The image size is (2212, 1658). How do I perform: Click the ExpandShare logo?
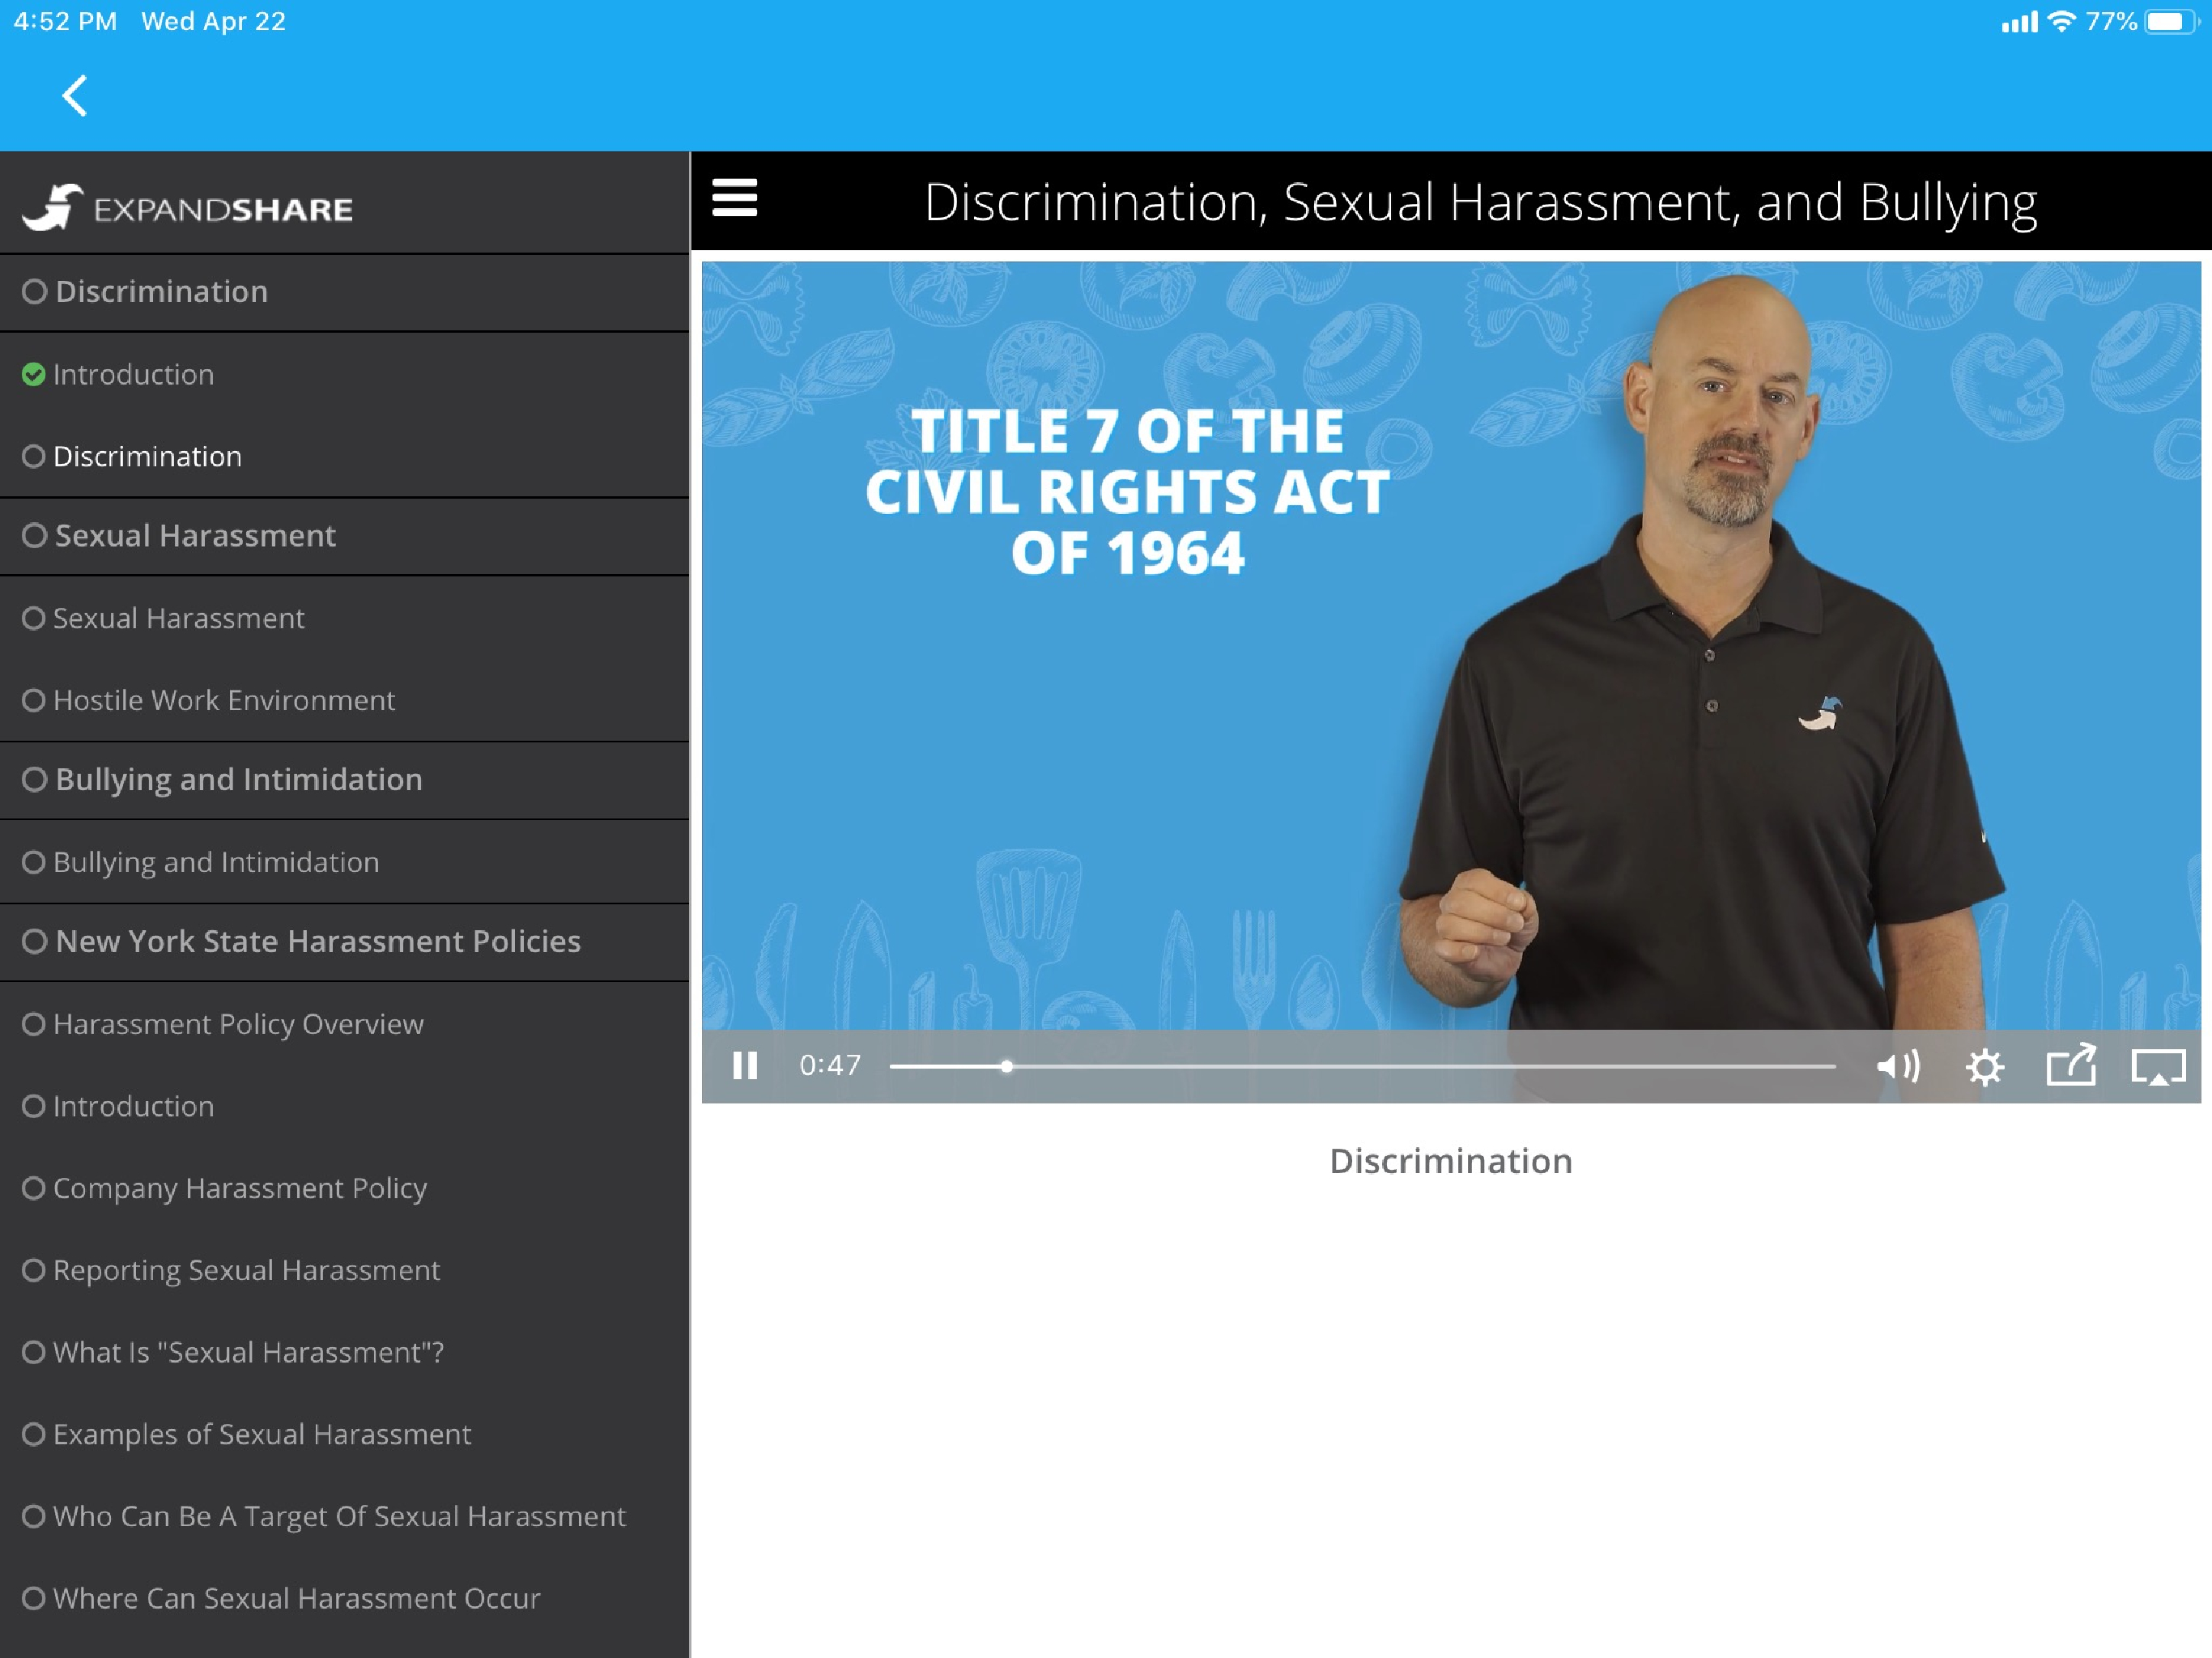188,208
